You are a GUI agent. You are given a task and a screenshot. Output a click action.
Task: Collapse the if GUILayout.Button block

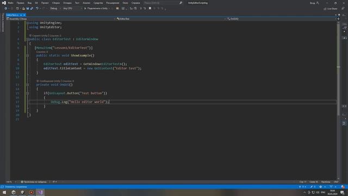[28, 93]
